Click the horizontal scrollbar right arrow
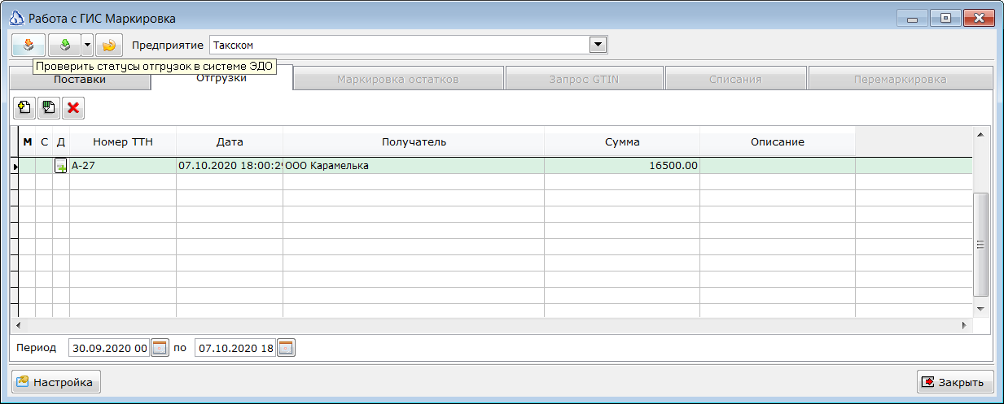This screenshot has height=404, width=1004. (x=965, y=325)
